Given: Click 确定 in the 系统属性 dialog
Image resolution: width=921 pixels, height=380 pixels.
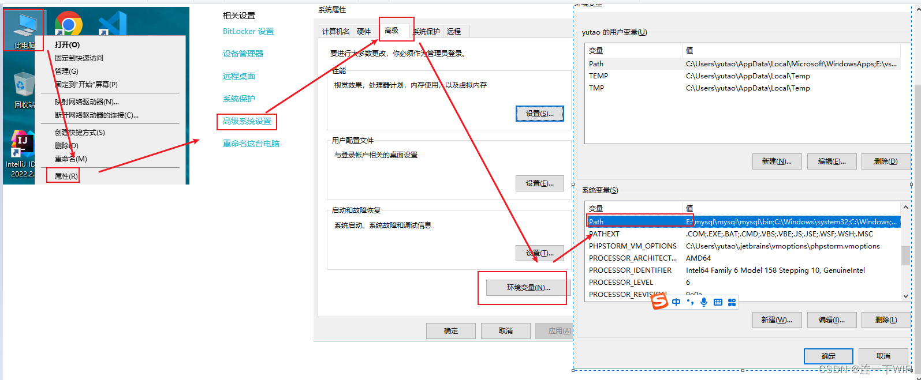Looking at the screenshot, I should pyautogui.click(x=451, y=331).
